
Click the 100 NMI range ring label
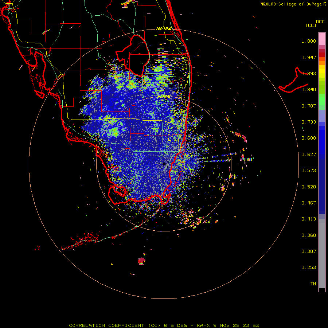coord(164,29)
